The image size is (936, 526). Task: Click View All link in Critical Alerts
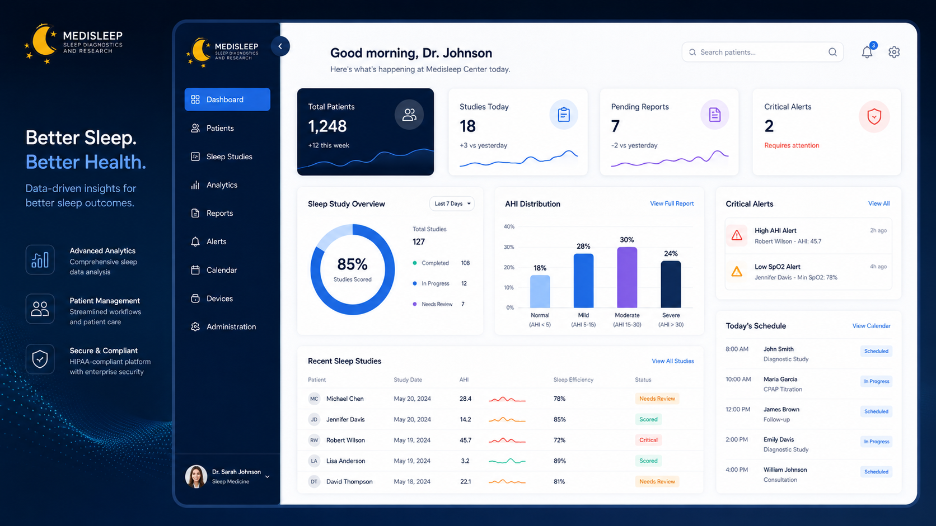pyautogui.click(x=879, y=203)
